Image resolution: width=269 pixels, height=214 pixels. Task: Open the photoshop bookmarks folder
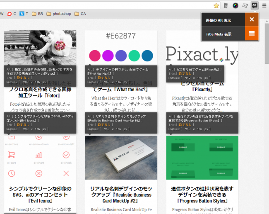(x=59, y=14)
